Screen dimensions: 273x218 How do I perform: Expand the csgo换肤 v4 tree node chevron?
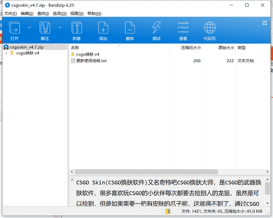click(6, 53)
